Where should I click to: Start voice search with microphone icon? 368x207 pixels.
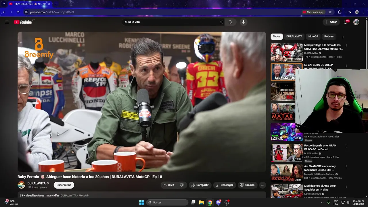(244, 22)
